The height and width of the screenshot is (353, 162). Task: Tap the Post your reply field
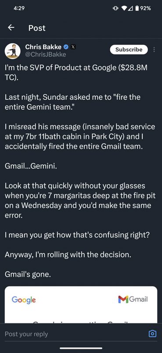(x=74, y=334)
